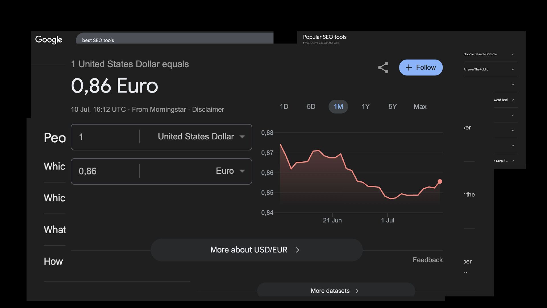Click the share icon
The width and height of the screenshot is (547, 308).
pos(383,68)
